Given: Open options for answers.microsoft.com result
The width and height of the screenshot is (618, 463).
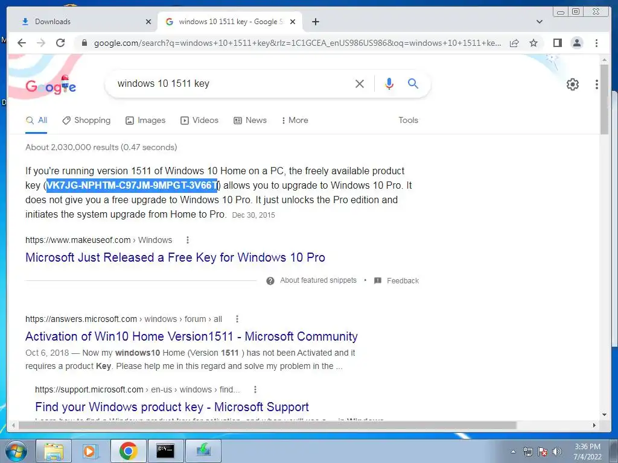Looking at the screenshot, I should 237,319.
